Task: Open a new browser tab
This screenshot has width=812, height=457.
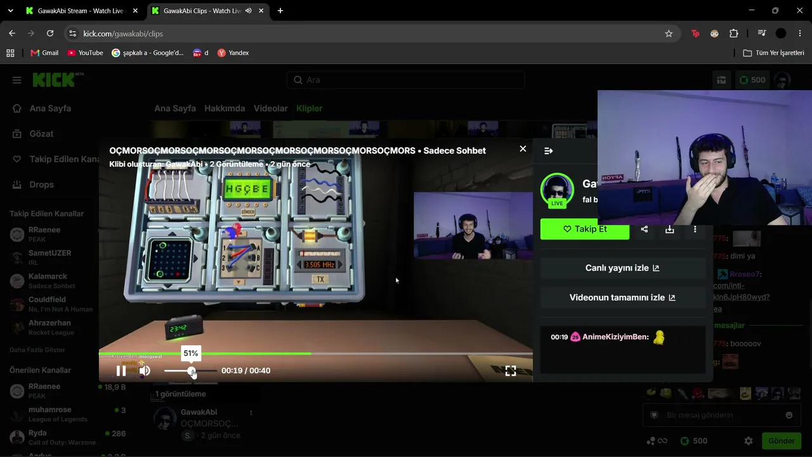Action: pos(280,11)
